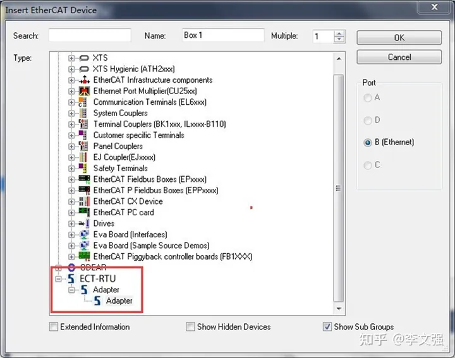Viewport: 455px width, 358px height.
Task: Expand Communication Terminals (EL6xxx) node
Action: coord(71,102)
